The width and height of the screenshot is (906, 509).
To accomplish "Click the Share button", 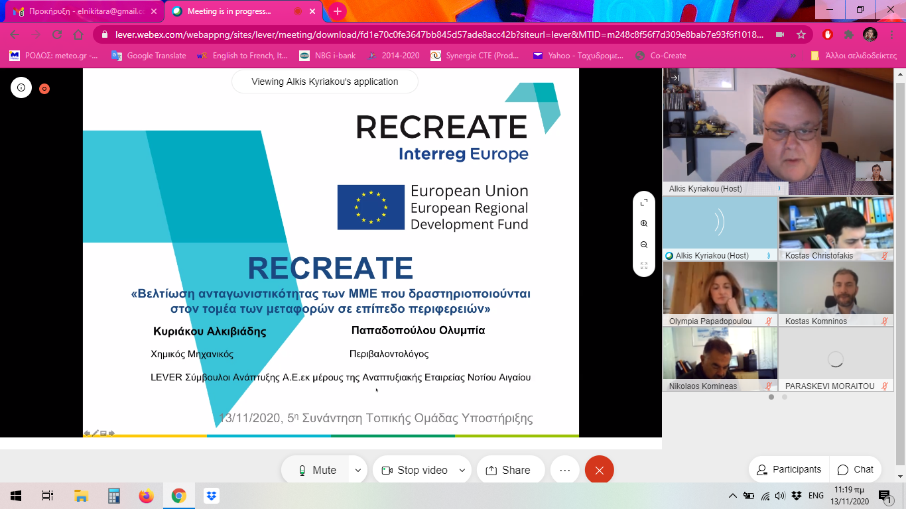I will 508,470.
